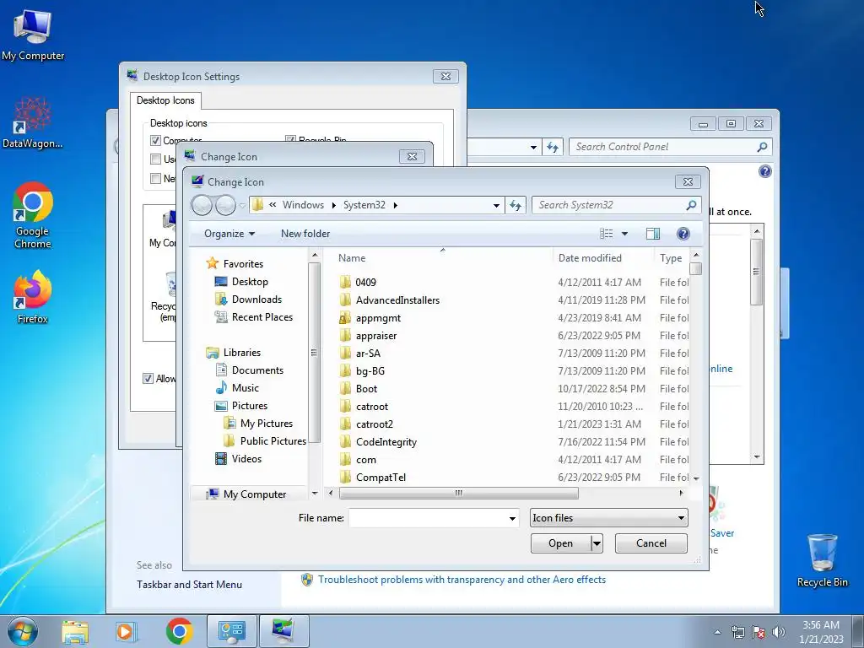This screenshot has width=864, height=648.
Task: Select Downloads under Favorites
Action: click(x=256, y=300)
